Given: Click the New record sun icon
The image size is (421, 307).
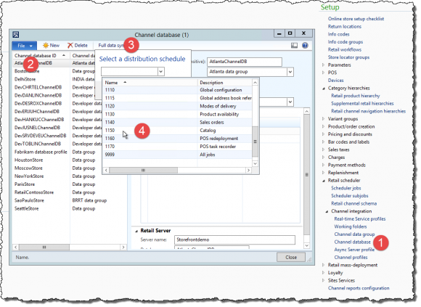Looking at the screenshot, I should click(46, 46).
